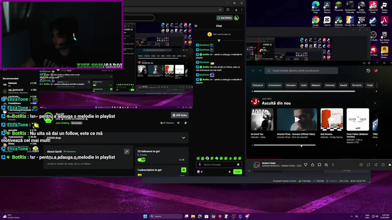
Task: Open the CapCut desktop shortcut
Action: point(327,21)
